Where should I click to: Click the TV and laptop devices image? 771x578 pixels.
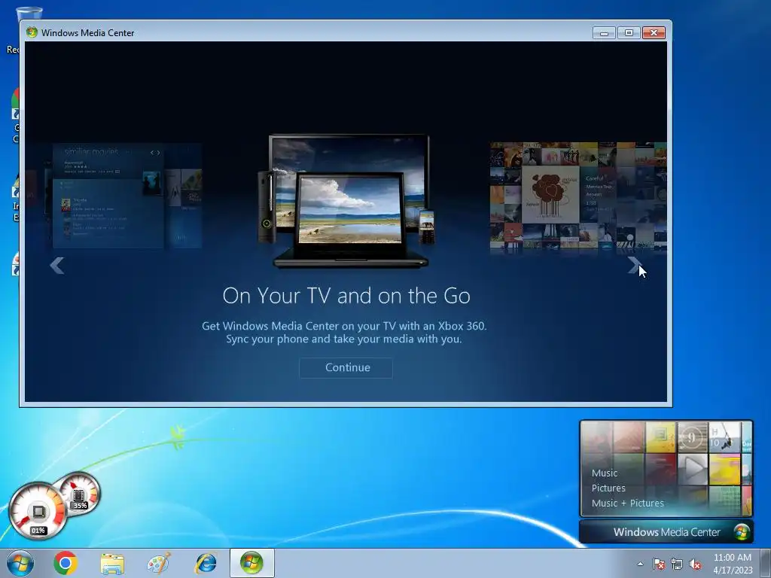347,202
